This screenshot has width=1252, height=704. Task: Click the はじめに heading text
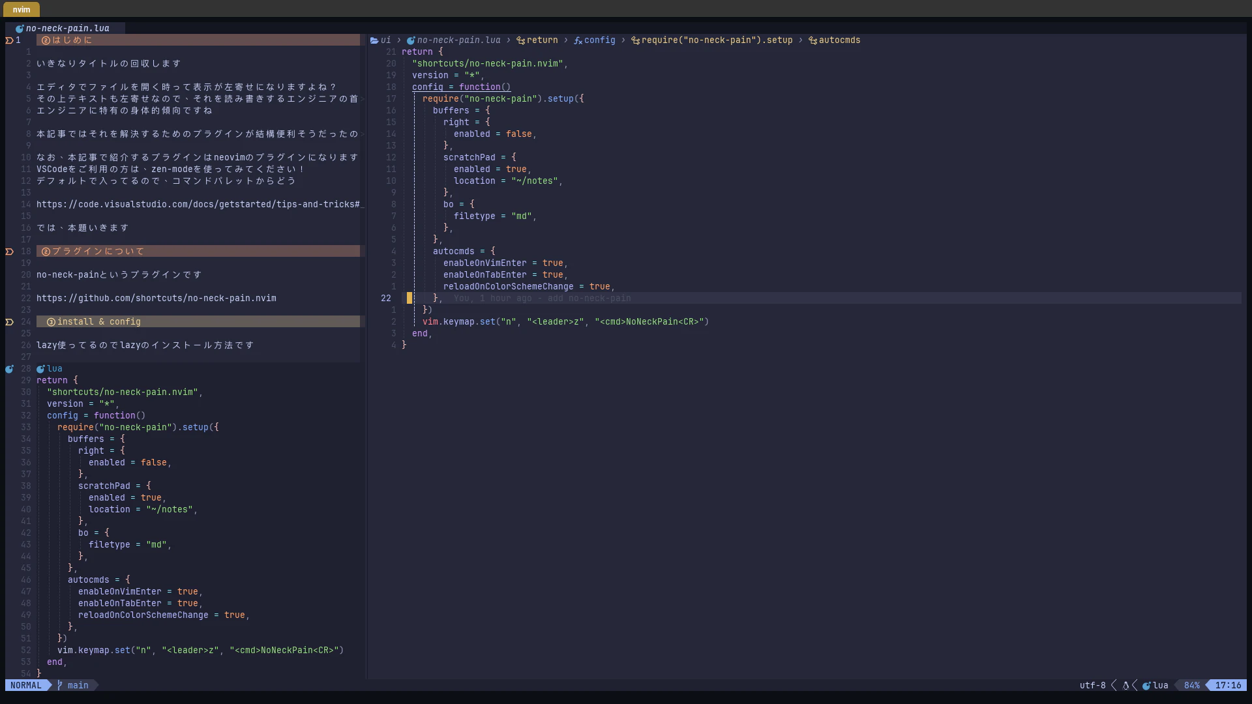coord(72,40)
